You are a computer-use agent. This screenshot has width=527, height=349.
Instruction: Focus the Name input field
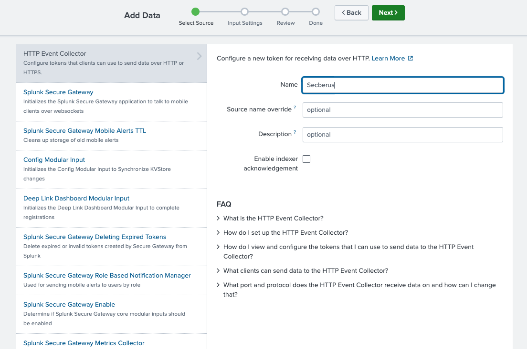tap(402, 85)
